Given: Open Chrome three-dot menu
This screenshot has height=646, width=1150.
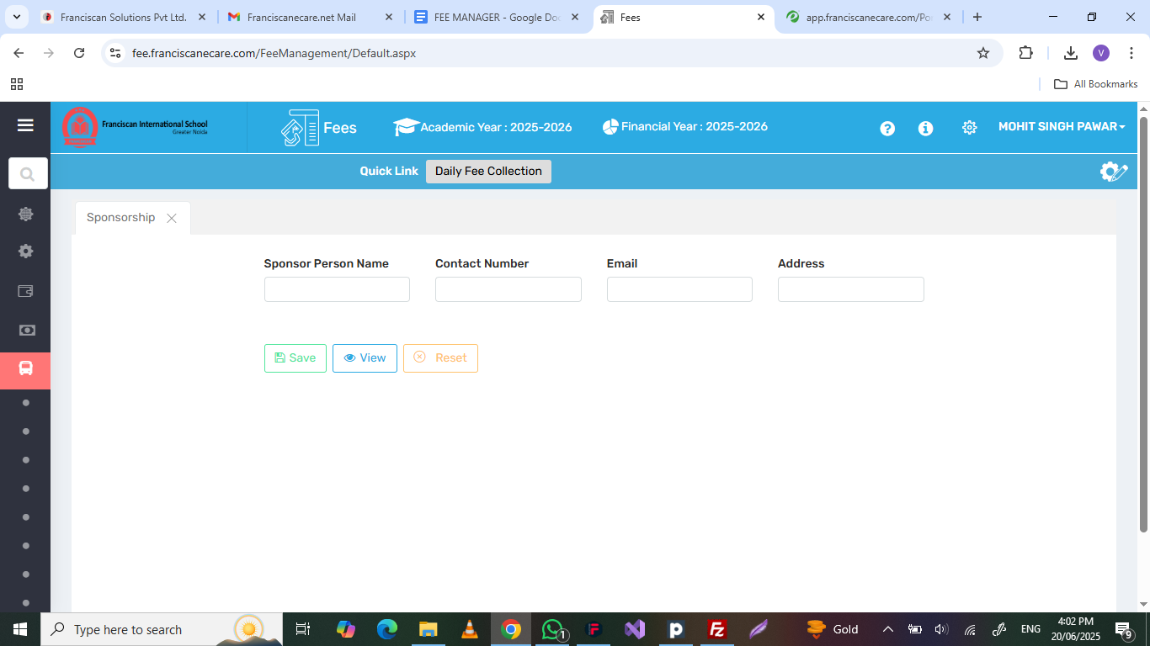Looking at the screenshot, I should pyautogui.click(x=1132, y=53).
